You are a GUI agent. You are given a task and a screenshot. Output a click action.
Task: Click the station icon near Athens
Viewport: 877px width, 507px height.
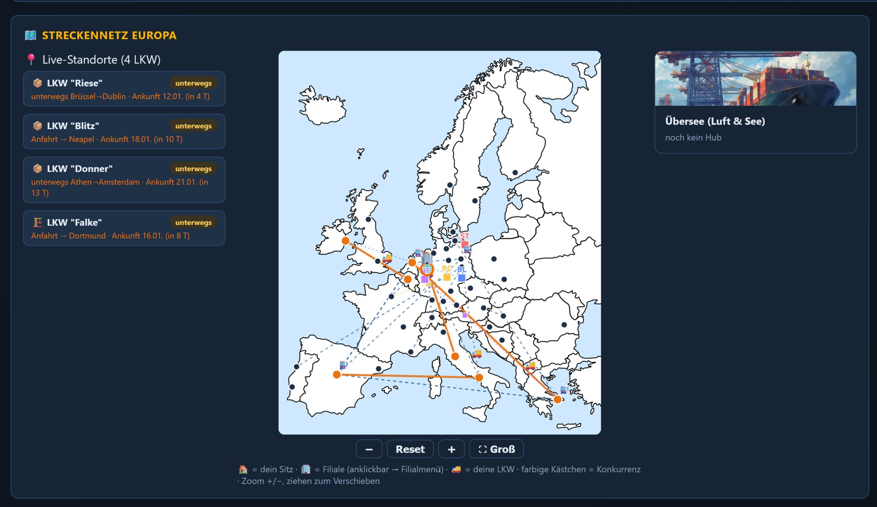(x=564, y=390)
